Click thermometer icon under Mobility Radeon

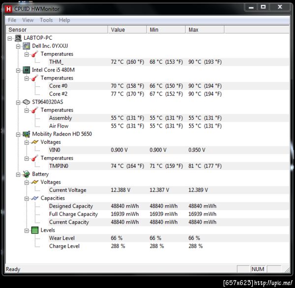click(x=34, y=158)
